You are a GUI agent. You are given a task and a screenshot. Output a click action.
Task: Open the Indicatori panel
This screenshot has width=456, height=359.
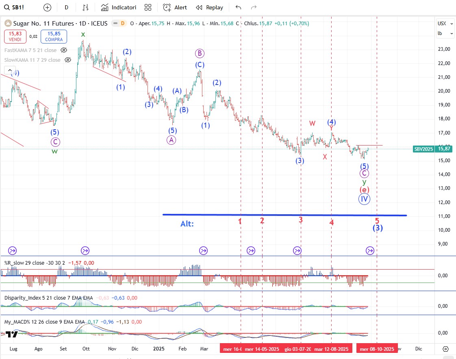pos(119,7)
